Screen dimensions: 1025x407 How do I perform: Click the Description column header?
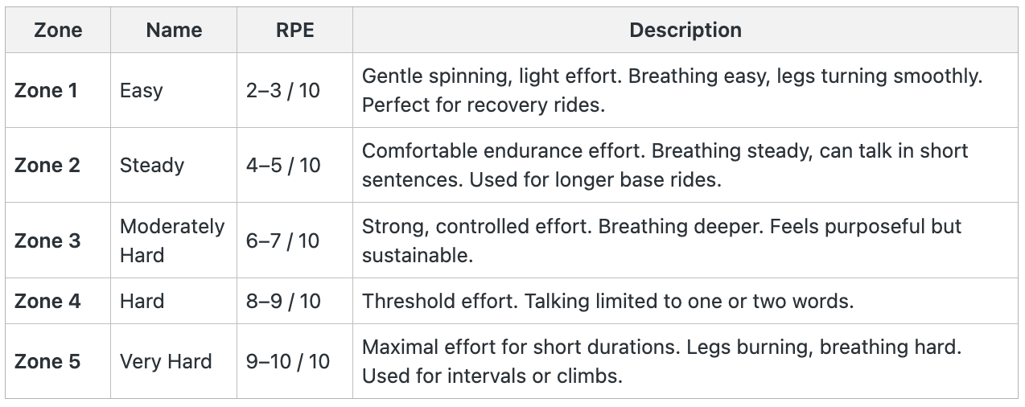tap(685, 31)
